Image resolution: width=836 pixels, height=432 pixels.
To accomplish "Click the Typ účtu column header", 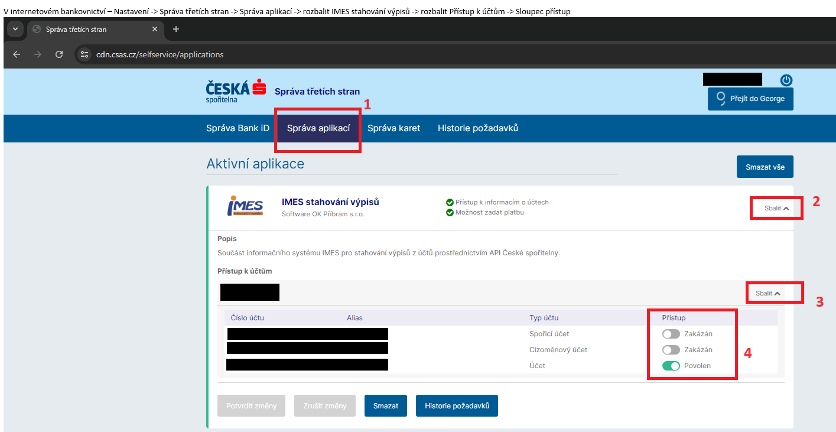I will click(544, 318).
